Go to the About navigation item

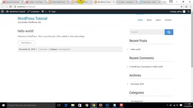(158, 20)
